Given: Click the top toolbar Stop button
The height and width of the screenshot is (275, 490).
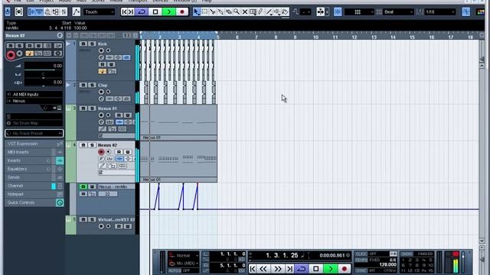Looking at the screenshot, I should tap(155, 12).
